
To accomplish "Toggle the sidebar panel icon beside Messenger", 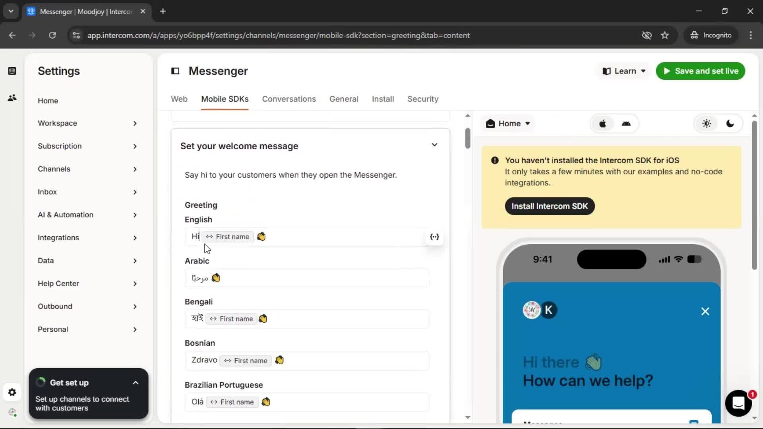I will [175, 71].
